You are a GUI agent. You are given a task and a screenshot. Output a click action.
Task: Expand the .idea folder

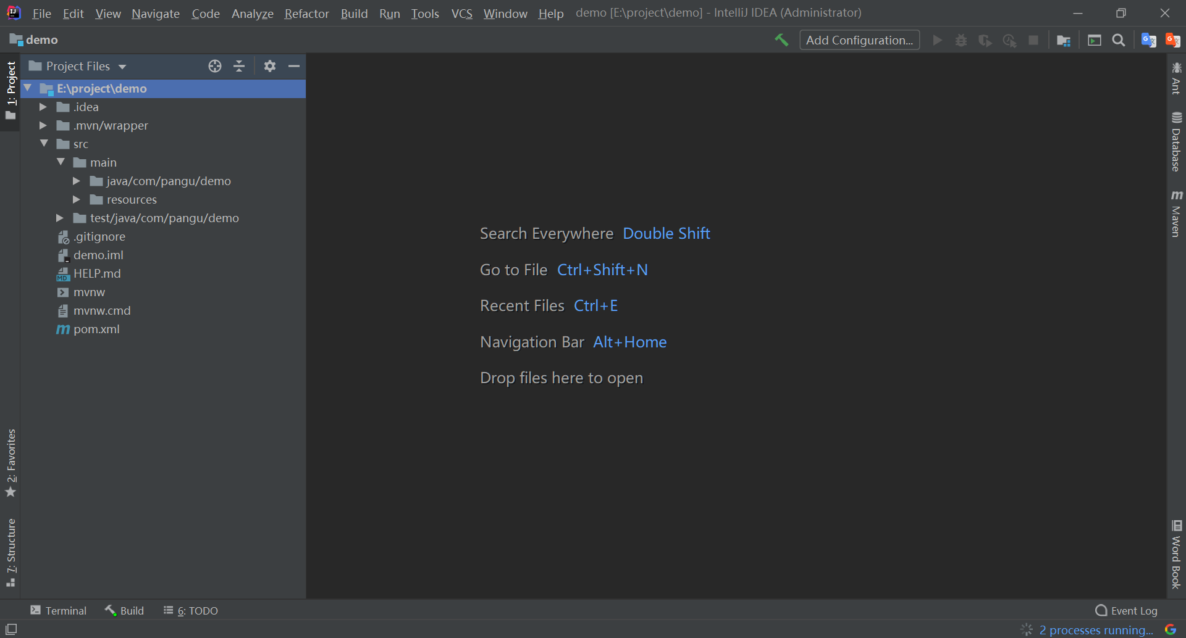(43, 107)
